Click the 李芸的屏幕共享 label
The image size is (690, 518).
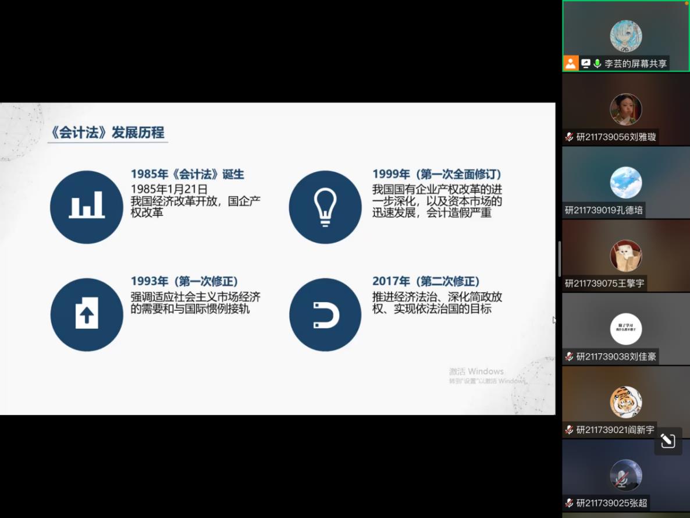(635, 63)
